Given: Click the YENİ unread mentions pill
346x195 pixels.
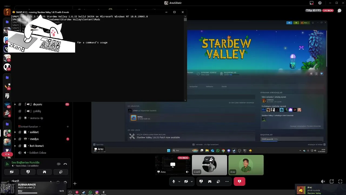Looking at the screenshot, I should [7, 154].
